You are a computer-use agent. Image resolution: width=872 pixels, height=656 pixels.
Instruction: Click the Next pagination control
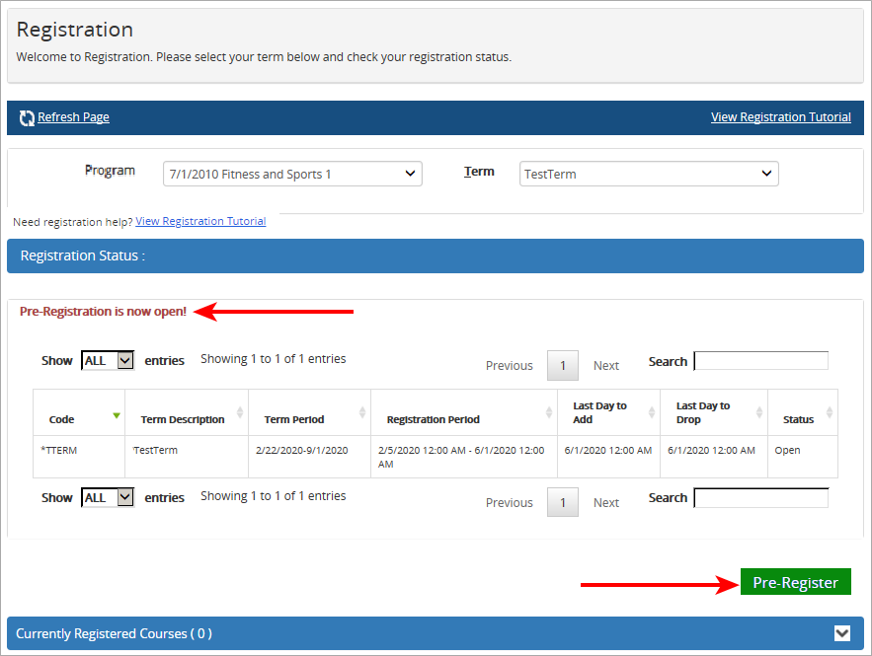point(605,365)
